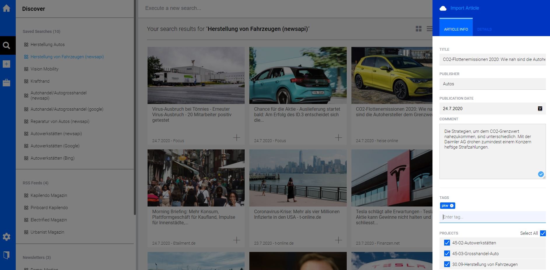Open the yellow Golf article thumbnail
Screen dimensions: 550x270
coord(392,75)
